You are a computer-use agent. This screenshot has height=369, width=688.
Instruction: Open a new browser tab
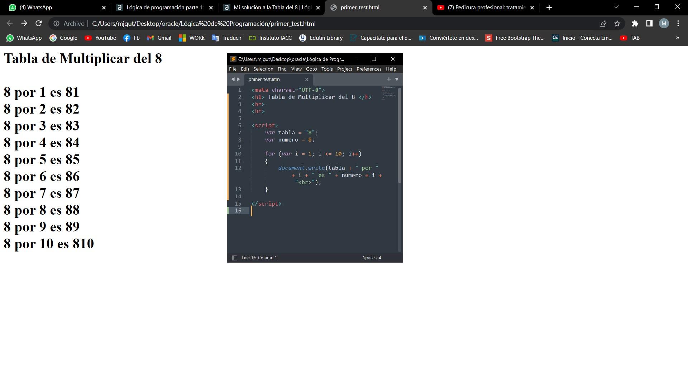549,8
